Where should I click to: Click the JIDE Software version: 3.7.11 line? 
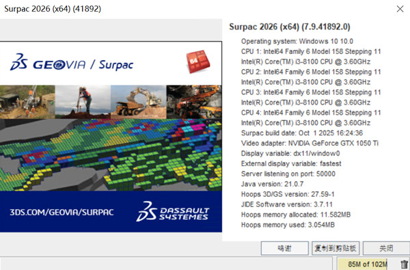coord(287,204)
